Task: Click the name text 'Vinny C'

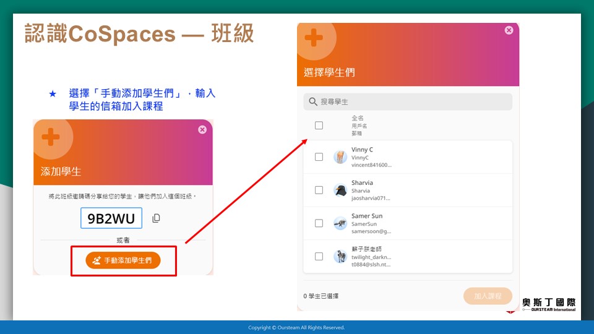Action: [362, 150]
